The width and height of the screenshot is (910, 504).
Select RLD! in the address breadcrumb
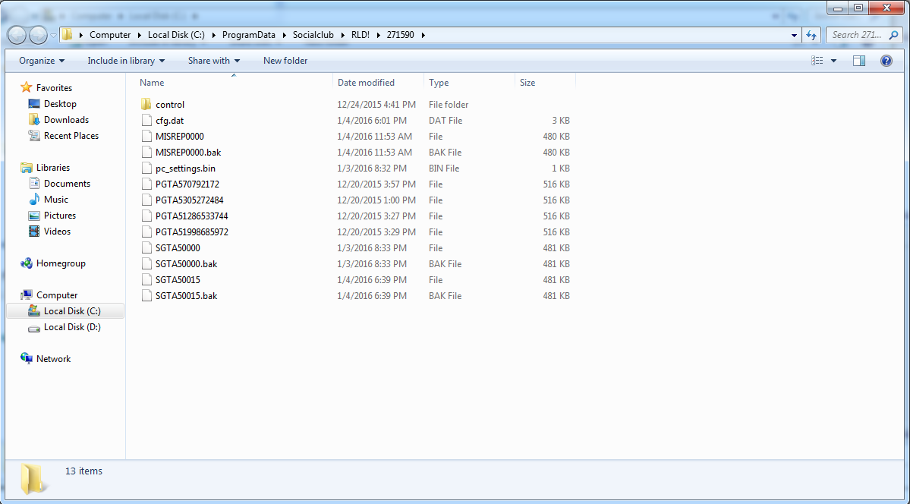[x=361, y=35]
